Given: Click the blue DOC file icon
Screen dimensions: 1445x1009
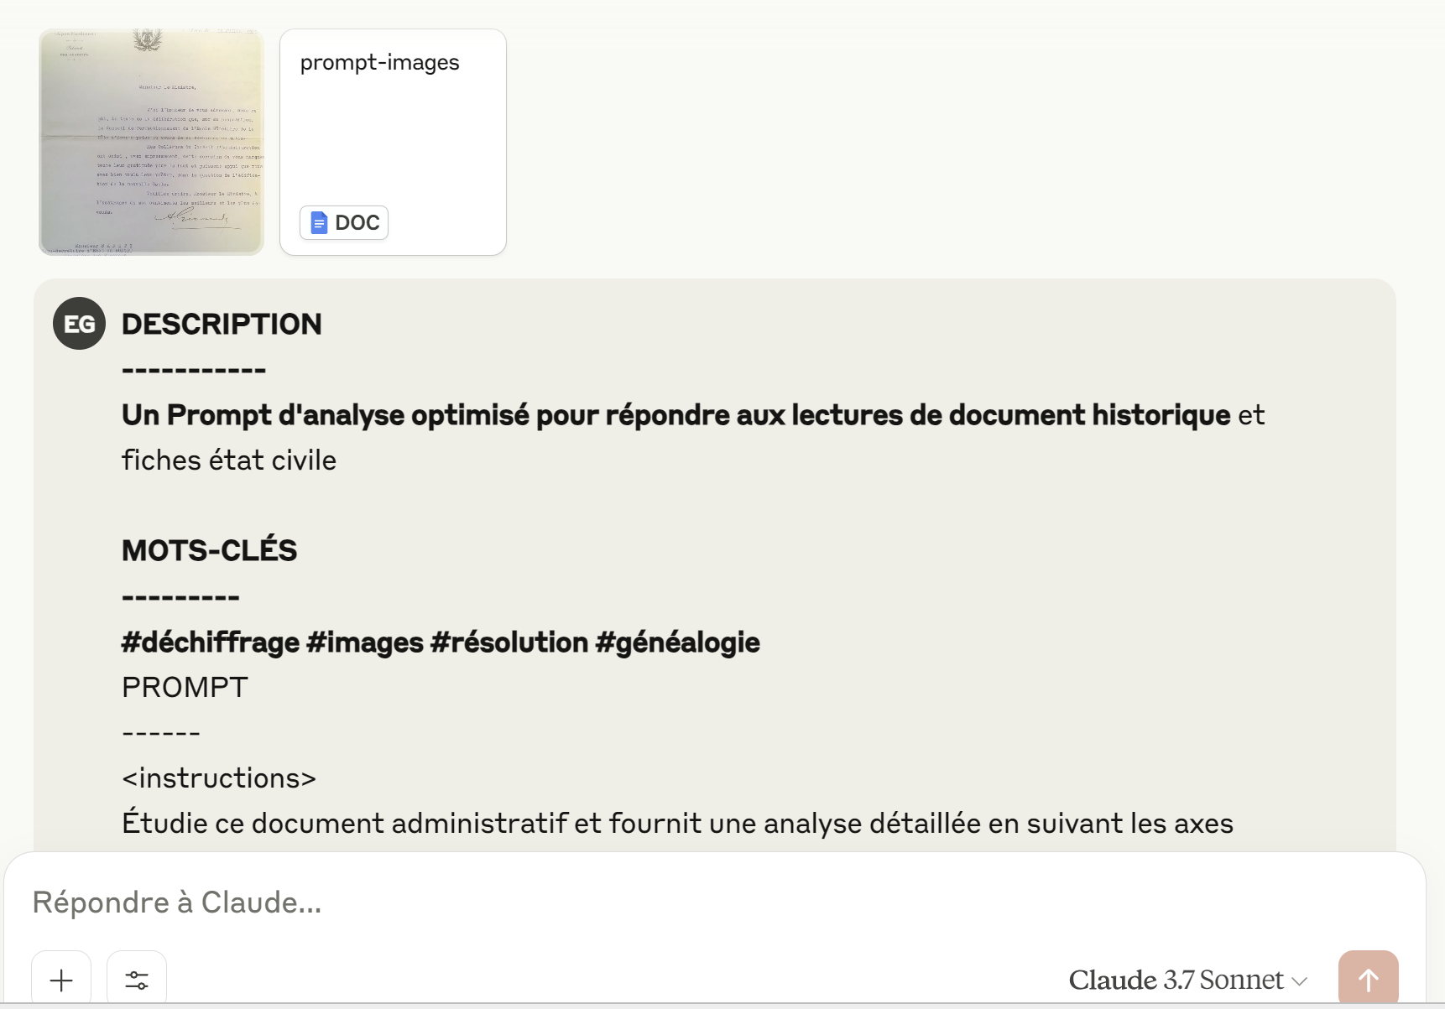Looking at the screenshot, I should point(319,222).
